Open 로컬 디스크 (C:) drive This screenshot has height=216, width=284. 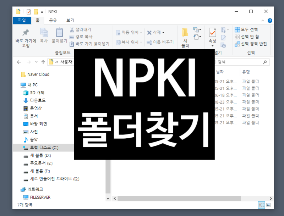43,148
